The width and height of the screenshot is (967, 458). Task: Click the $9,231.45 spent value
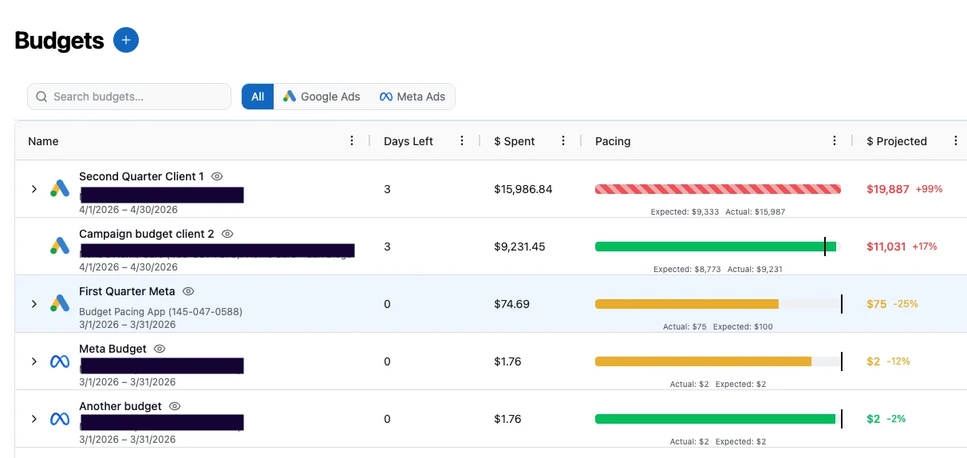519,247
